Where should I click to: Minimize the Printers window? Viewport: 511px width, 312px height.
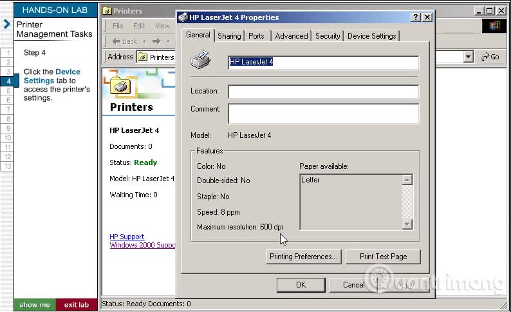click(478, 11)
